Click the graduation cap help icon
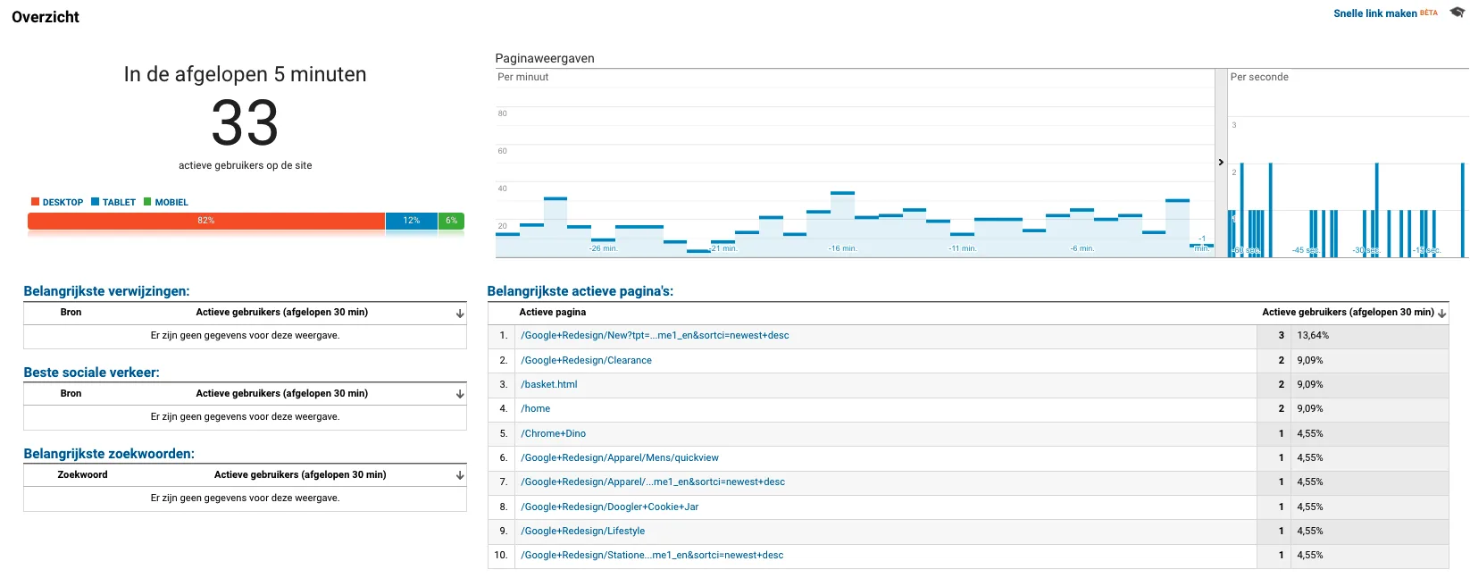Screen dimensions: 1470x578 coord(1457,13)
